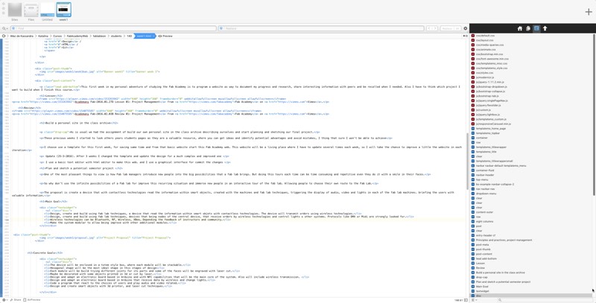Screen dimensions: 596x303
Task: Go to the previous find match
Action: [x=430, y=28]
